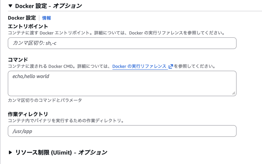Click the bold コマンド field label

click(18, 60)
